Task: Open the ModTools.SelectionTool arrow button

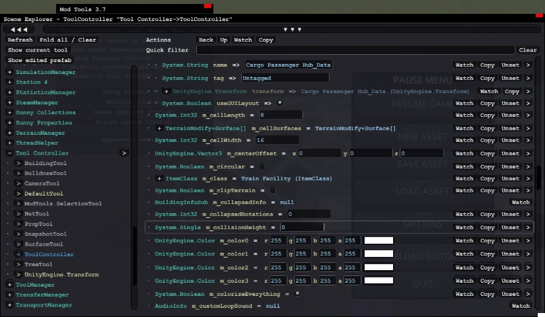Action: [x=18, y=203]
